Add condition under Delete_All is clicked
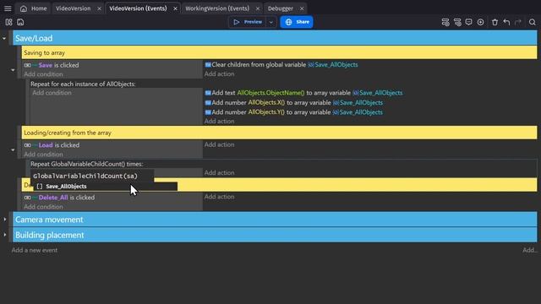Viewport: 541px width, 304px height. [x=43, y=206]
